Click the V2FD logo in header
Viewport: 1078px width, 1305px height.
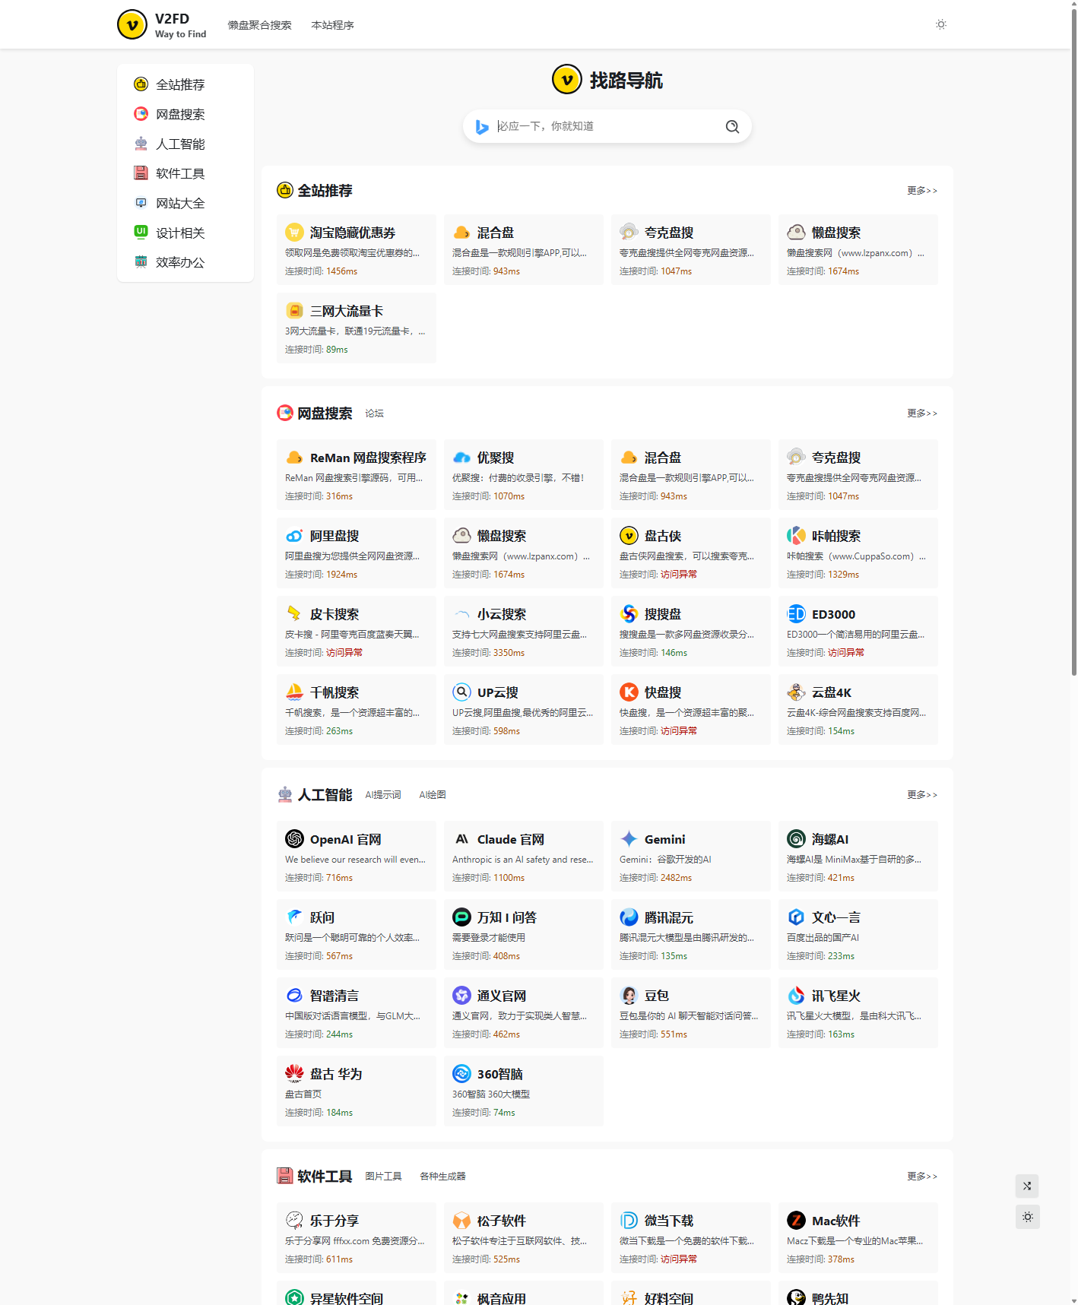[132, 24]
